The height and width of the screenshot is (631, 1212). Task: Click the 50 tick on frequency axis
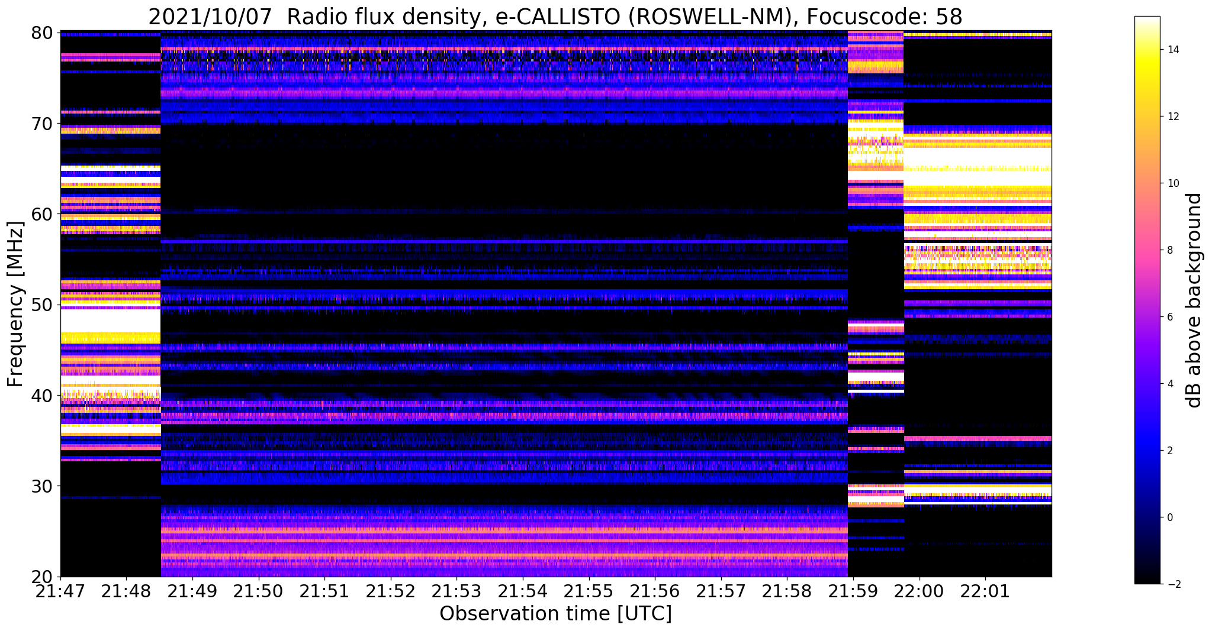[42, 305]
